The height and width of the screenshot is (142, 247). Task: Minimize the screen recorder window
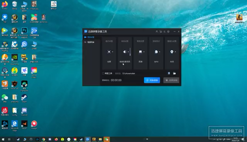point(174,32)
